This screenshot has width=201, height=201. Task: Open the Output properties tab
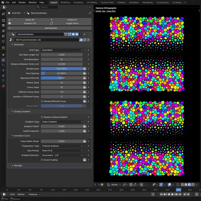[3, 26]
